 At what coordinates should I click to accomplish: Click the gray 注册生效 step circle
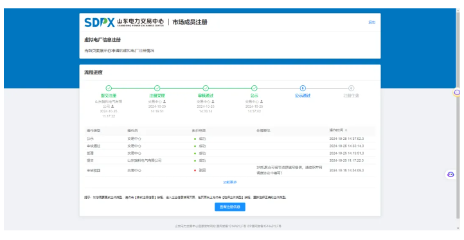[x=351, y=88]
